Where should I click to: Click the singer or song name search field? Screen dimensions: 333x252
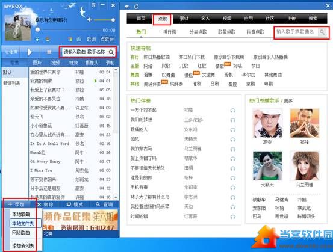click(296, 32)
